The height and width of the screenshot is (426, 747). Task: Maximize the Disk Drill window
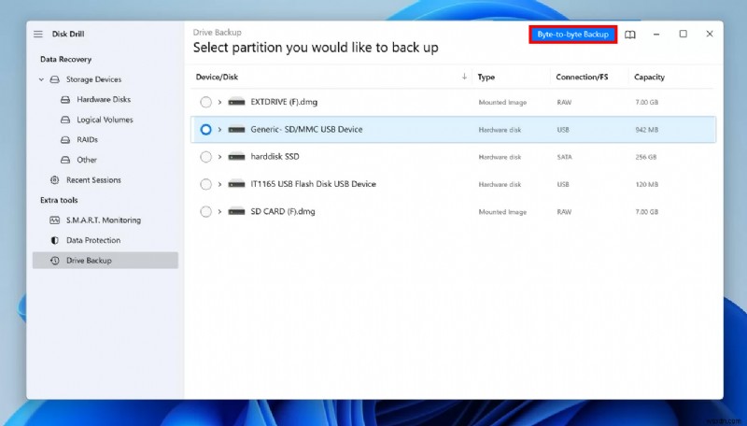(x=683, y=34)
